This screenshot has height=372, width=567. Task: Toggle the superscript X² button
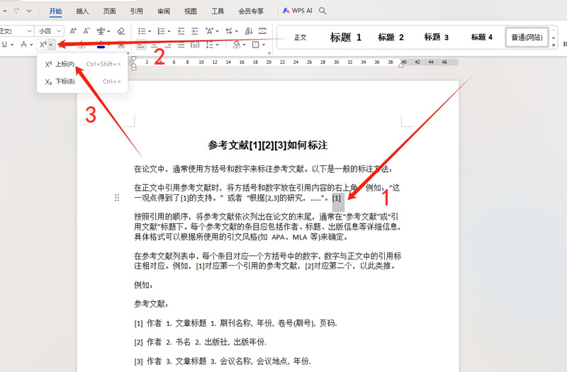click(x=43, y=45)
